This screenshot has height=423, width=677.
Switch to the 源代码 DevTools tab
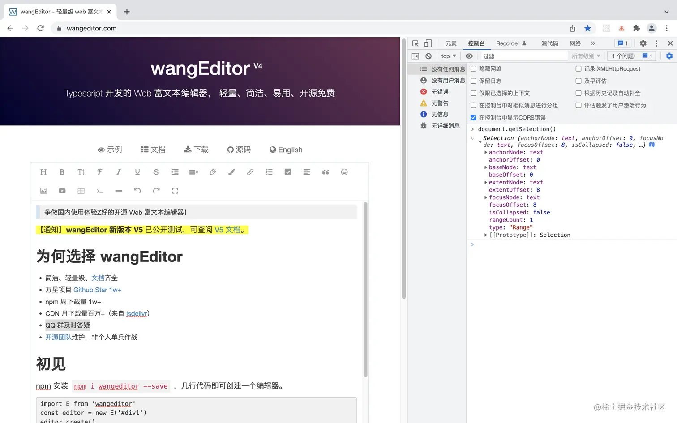tap(550, 43)
